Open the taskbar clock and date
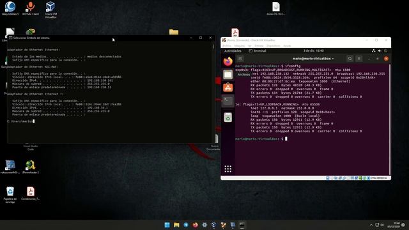Image resolution: width=409 pixels, height=230 pixels. [394, 225]
